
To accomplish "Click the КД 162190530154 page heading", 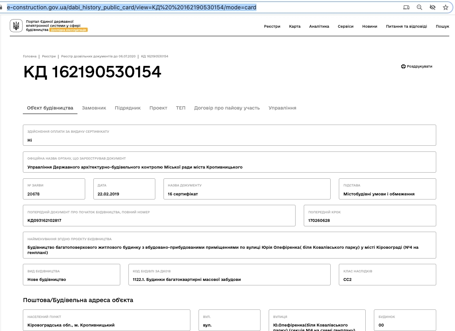I will point(92,72).
